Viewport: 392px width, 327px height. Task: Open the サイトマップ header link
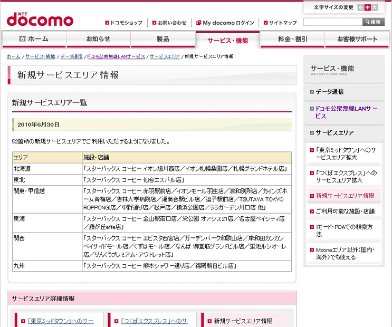pyautogui.click(x=283, y=23)
